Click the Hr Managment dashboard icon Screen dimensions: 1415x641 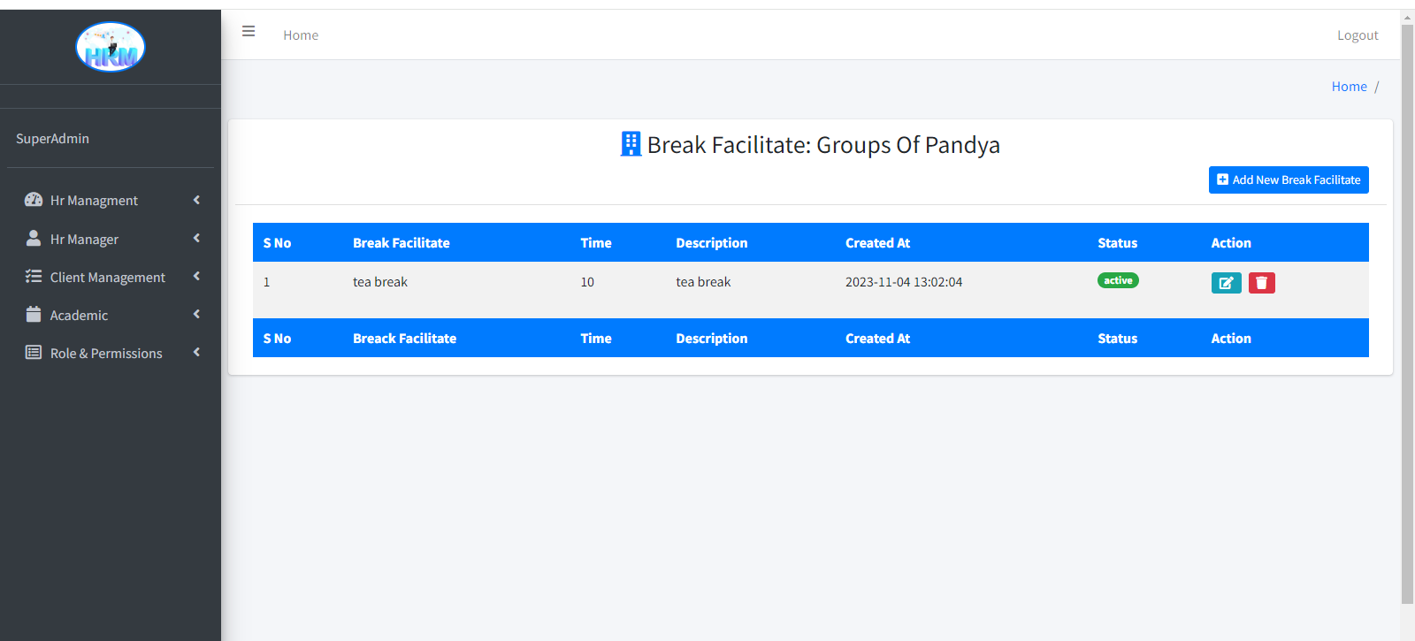pyautogui.click(x=34, y=200)
